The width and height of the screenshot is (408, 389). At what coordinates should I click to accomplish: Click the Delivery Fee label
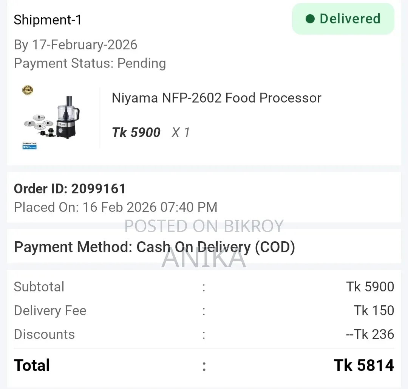(50, 311)
